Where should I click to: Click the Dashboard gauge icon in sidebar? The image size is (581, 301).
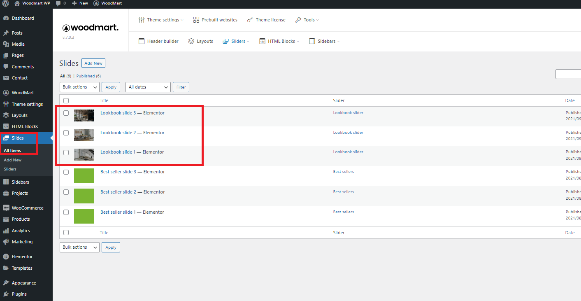[6, 18]
